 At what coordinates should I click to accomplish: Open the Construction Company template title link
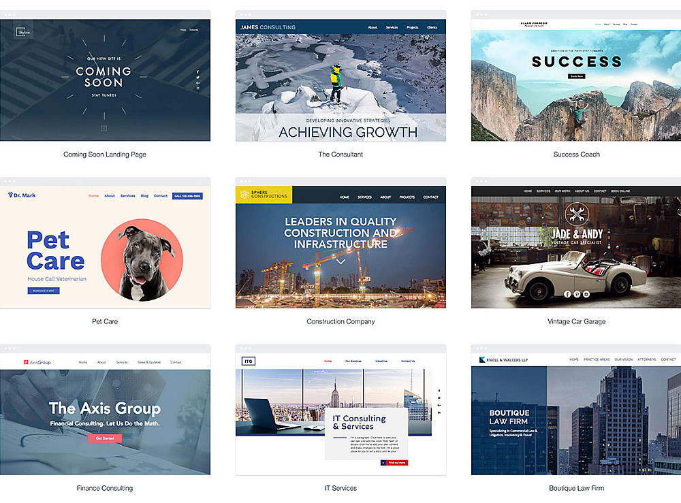(x=340, y=321)
